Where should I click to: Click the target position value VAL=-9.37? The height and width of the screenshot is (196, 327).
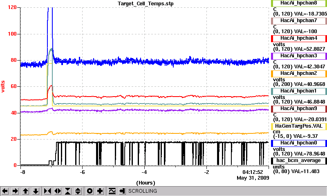click(305, 136)
